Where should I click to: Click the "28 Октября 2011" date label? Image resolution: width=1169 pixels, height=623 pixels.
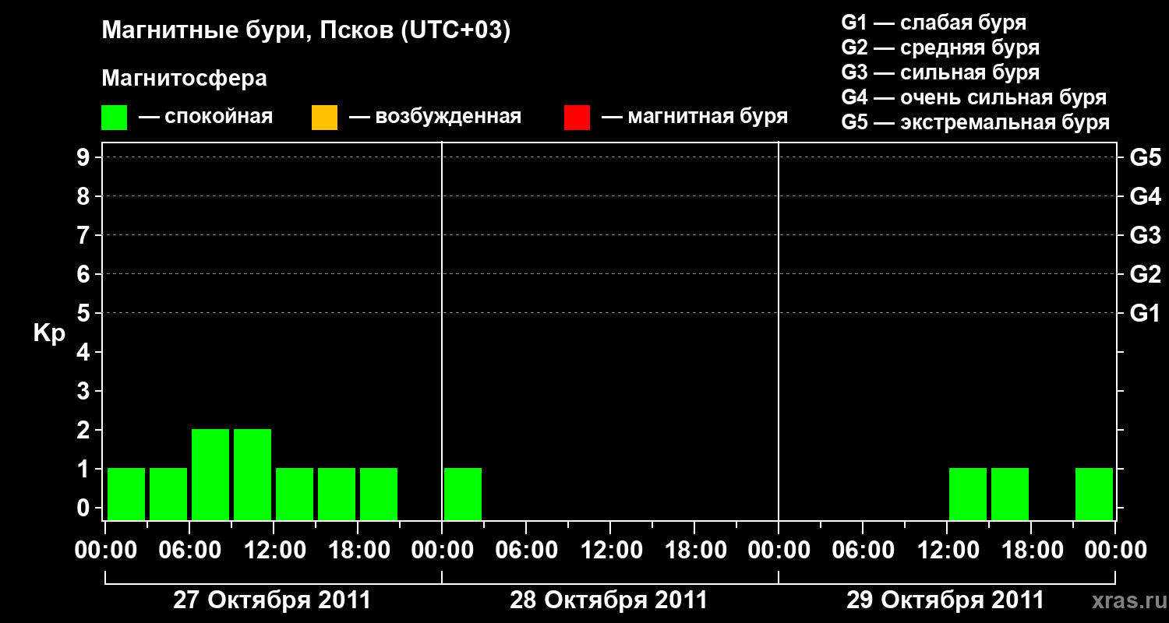point(609,600)
